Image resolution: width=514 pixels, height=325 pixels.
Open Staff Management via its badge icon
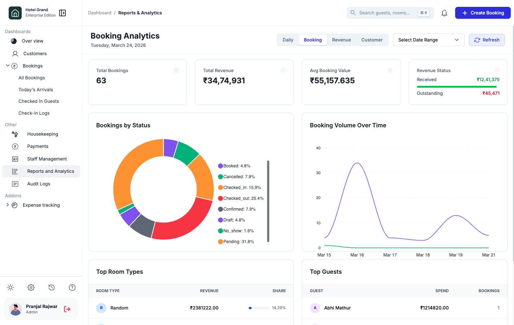click(14, 159)
